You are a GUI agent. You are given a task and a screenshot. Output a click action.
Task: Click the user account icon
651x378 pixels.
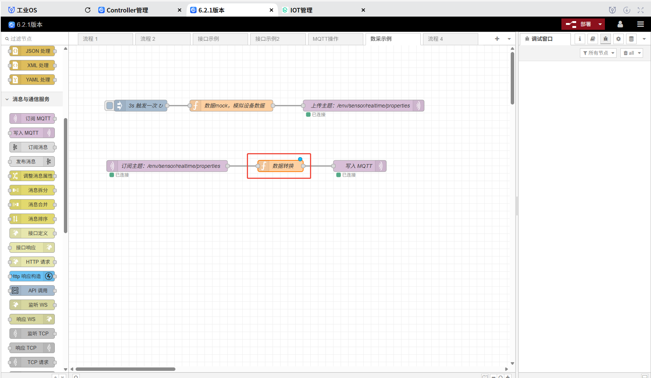coord(620,25)
